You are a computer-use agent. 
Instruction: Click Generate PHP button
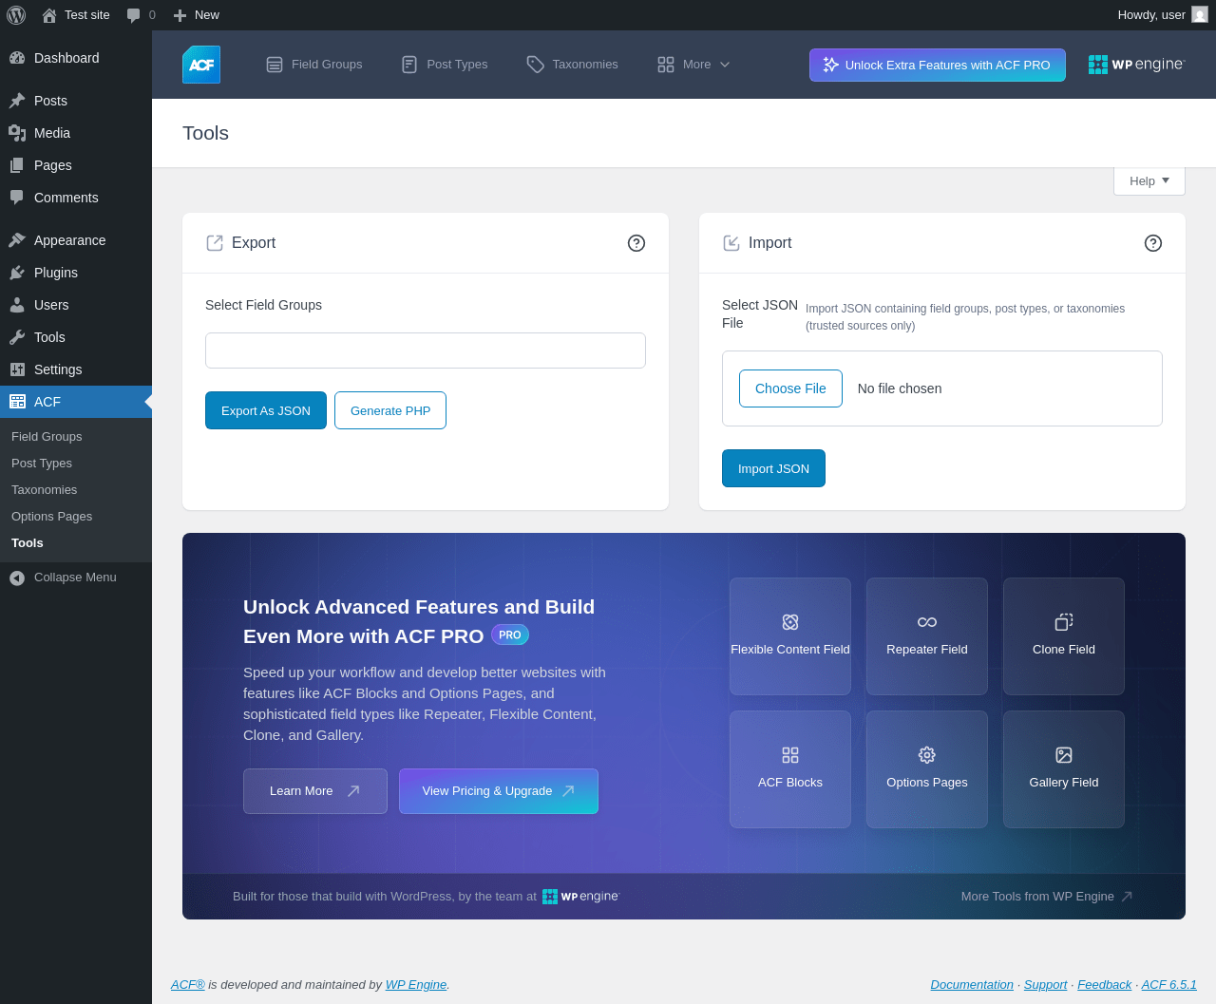[390, 410]
